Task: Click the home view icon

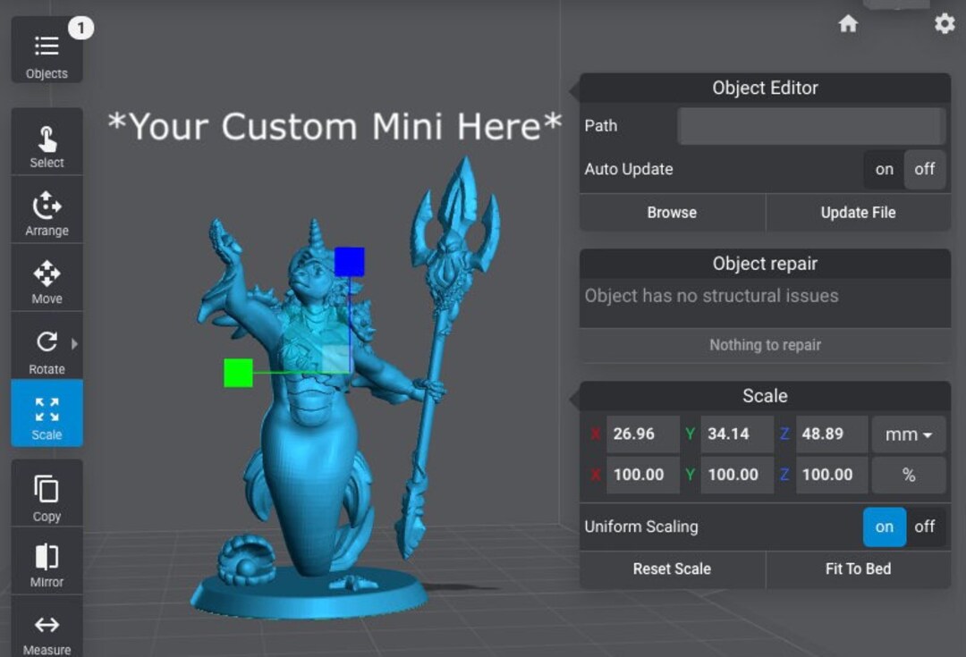Action: point(848,25)
